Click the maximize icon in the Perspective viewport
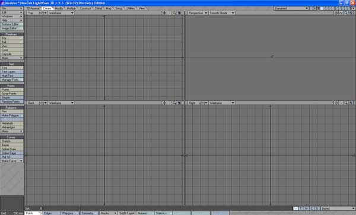356x215 pixels. (x=351, y=13)
